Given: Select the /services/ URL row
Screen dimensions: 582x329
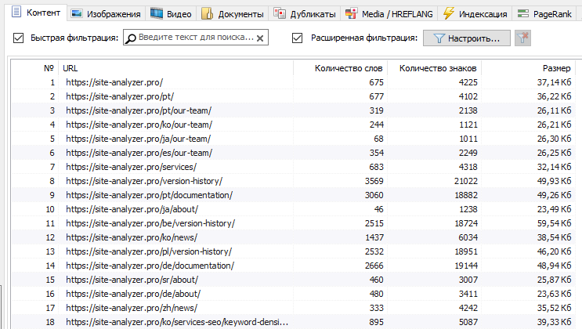Looking at the screenshot, I should pos(293,167).
